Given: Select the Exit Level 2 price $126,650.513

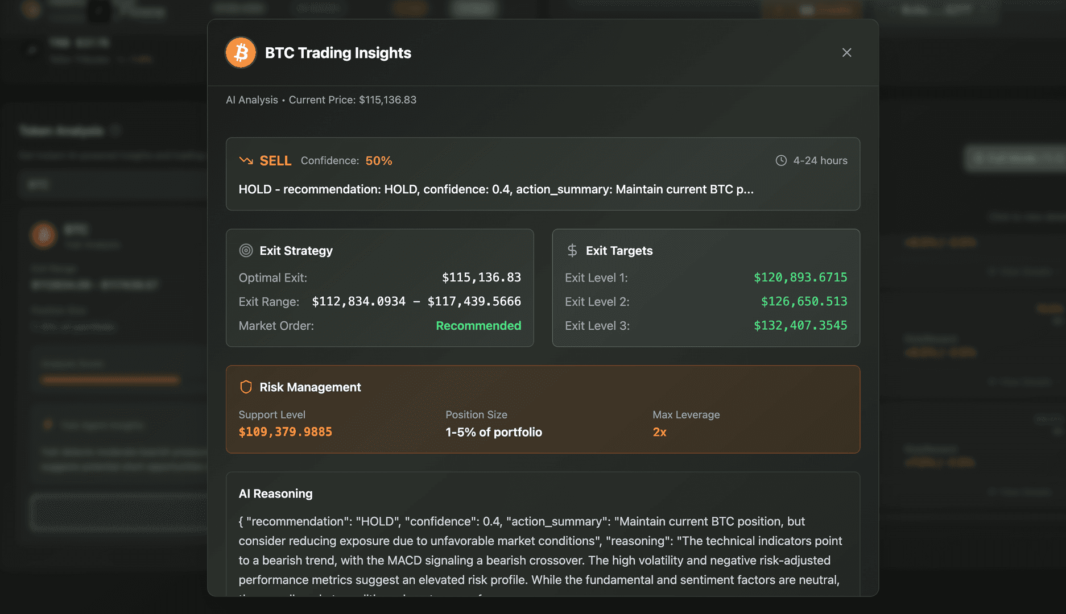Looking at the screenshot, I should click(x=804, y=301).
